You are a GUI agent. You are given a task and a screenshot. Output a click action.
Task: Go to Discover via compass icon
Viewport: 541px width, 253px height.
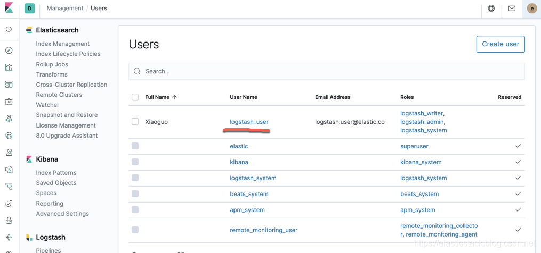pyautogui.click(x=9, y=50)
